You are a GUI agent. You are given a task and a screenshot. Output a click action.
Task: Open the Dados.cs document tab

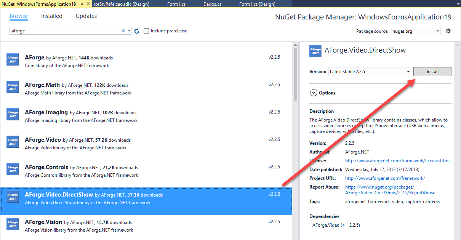[213, 4]
